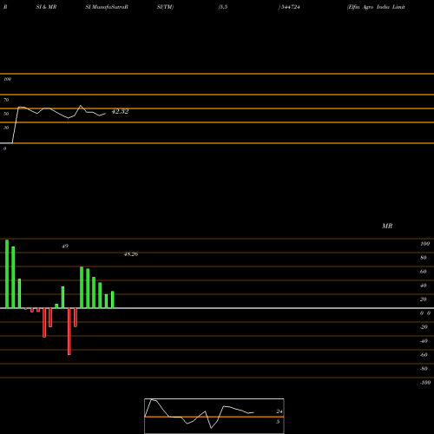Viewport: 434px width, 434px height.
Task: Click the MR panel title label
Action: (x=387, y=226)
